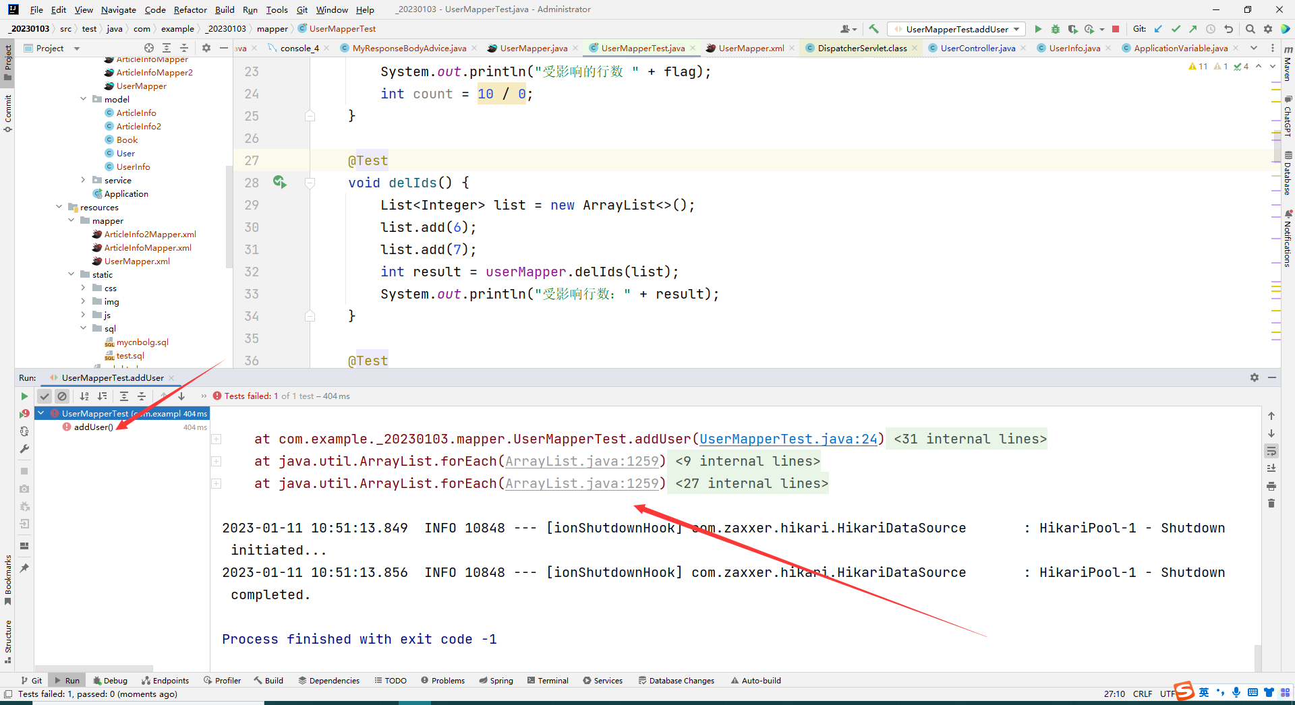
Task: Open the Refactor menu
Action: tap(190, 9)
